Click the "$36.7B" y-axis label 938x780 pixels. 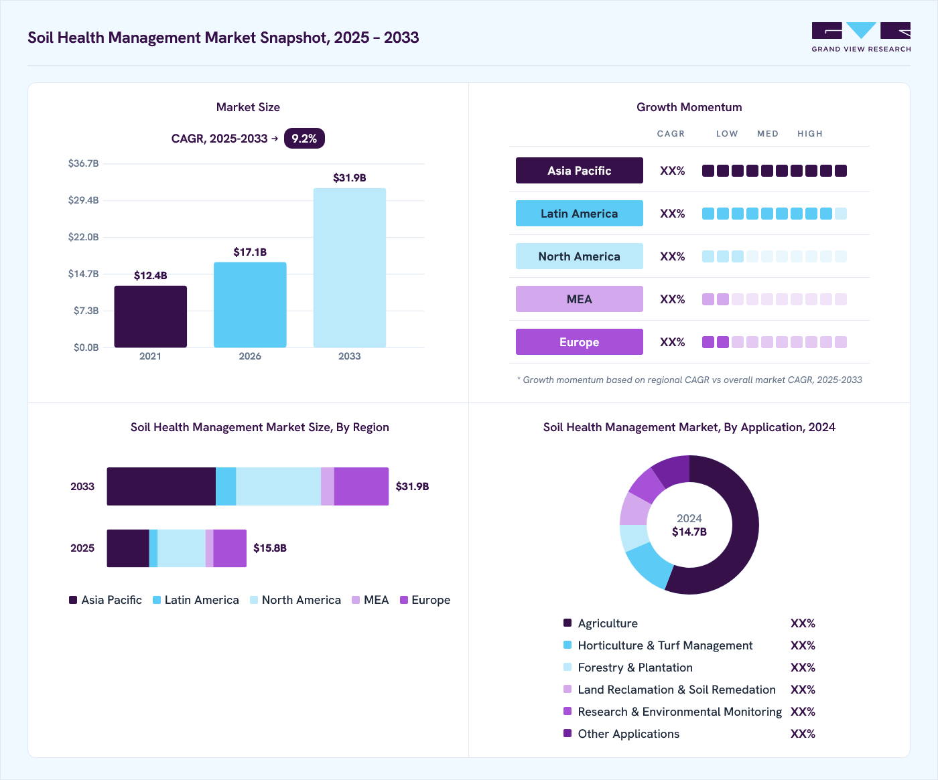[84, 163]
